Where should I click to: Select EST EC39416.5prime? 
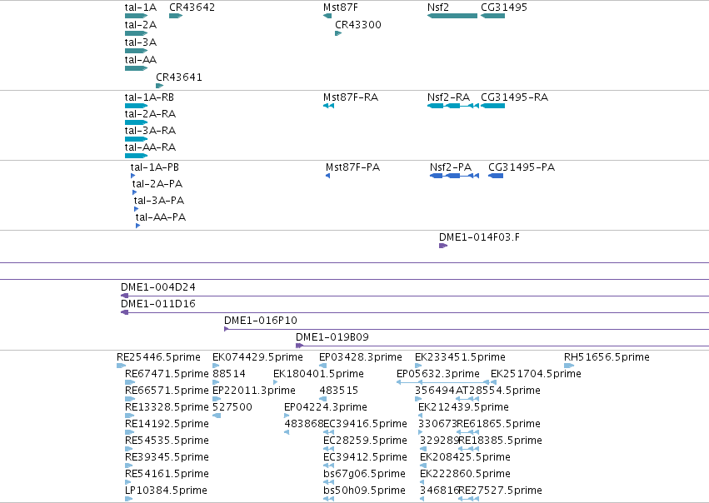tap(329, 432)
